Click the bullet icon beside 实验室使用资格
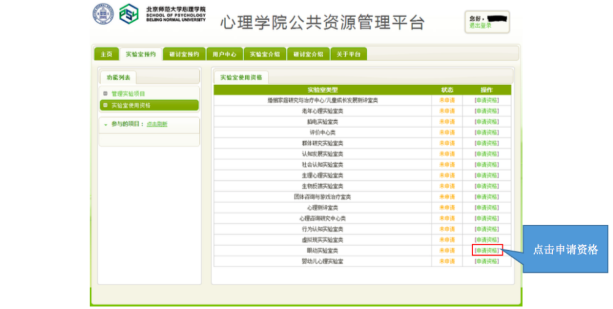The image size is (613, 309). 105,105
